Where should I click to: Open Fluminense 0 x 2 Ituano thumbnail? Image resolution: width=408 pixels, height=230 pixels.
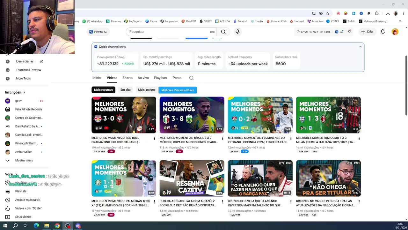point(260,115)
